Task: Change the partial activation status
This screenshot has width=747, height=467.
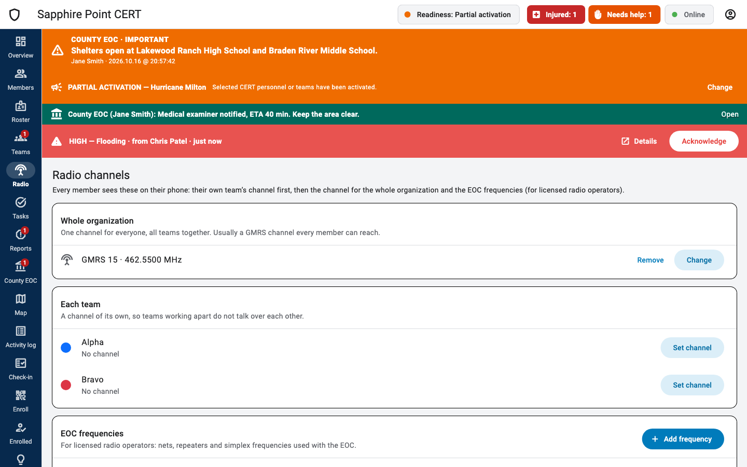Action: [x=720, y=87]
